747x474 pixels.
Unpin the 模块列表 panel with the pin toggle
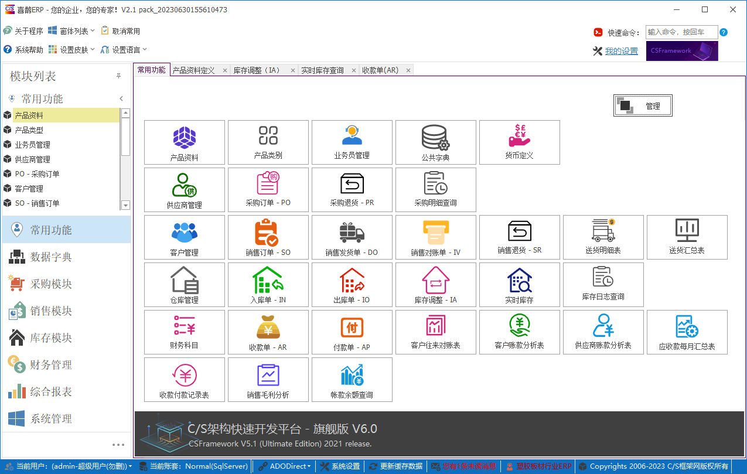point(118,76)
